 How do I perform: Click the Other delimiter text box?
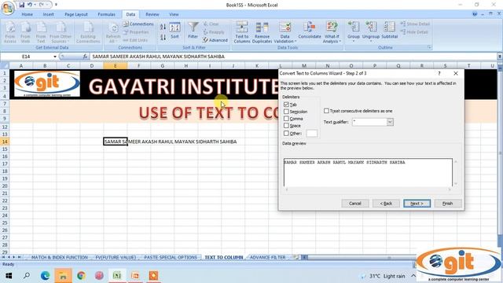[312, 134]
